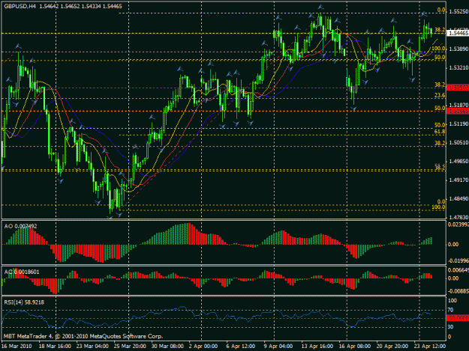The height and width of the screenshot is (351, 469).
Task: Select the 70 level on RSI scale
Action: pyautogui.click(x=450, y=311)
